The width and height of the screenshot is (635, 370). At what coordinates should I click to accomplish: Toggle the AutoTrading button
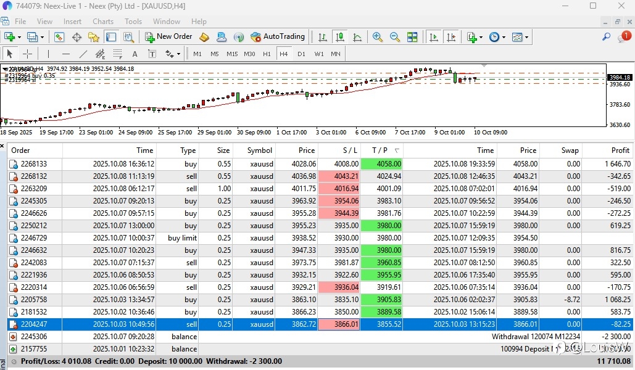[278, 37]
